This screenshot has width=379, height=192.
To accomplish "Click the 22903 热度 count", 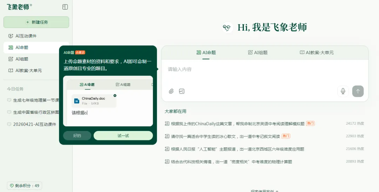I will click(x=355, y=136).
